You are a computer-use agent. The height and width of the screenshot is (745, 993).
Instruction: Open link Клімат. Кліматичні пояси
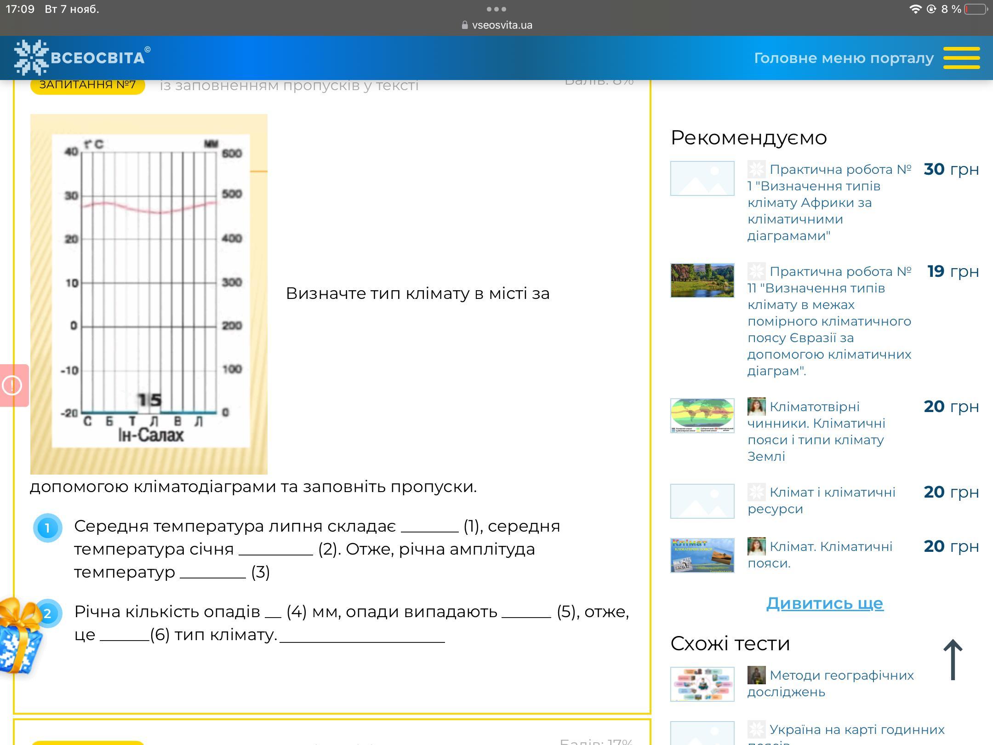coord(820,555)
